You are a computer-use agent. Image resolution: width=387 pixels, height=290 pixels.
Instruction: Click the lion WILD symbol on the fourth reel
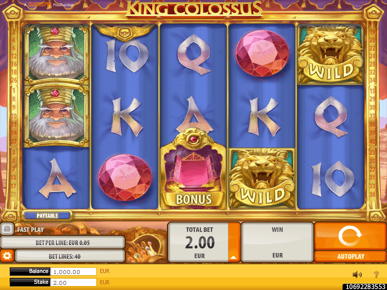262,178
